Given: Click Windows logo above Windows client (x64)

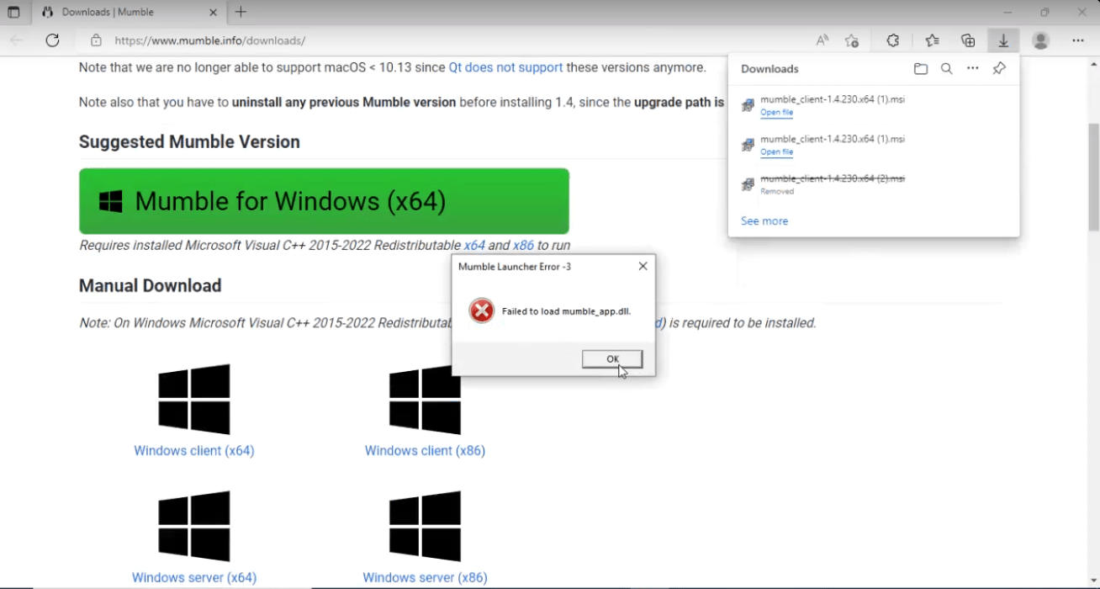Looking at the screenshot, I should pyautogui.click(x=194, y=399).
